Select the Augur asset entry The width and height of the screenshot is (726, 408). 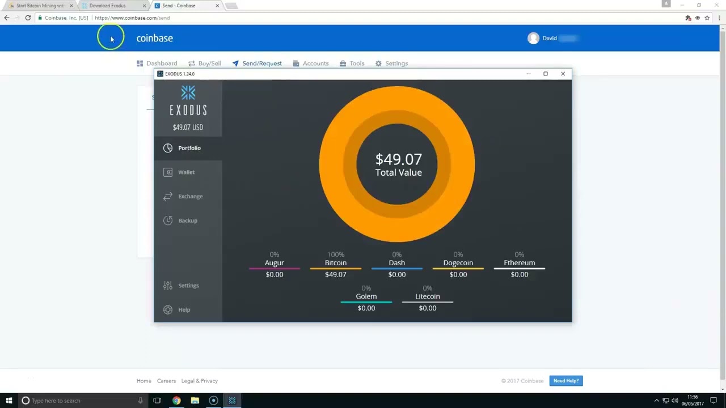275,265
